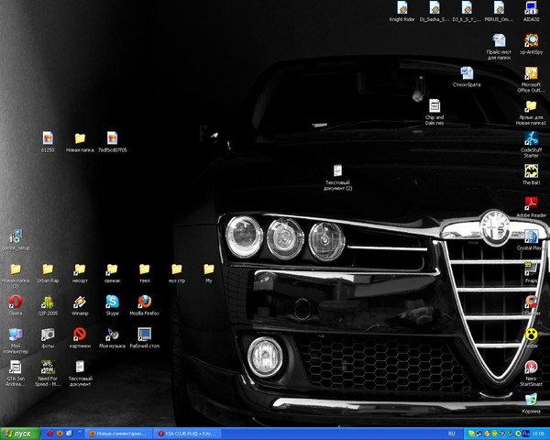Select the 61250 image file
The height and width of the screenshot is (440, 550).
(x=48, y=138)
